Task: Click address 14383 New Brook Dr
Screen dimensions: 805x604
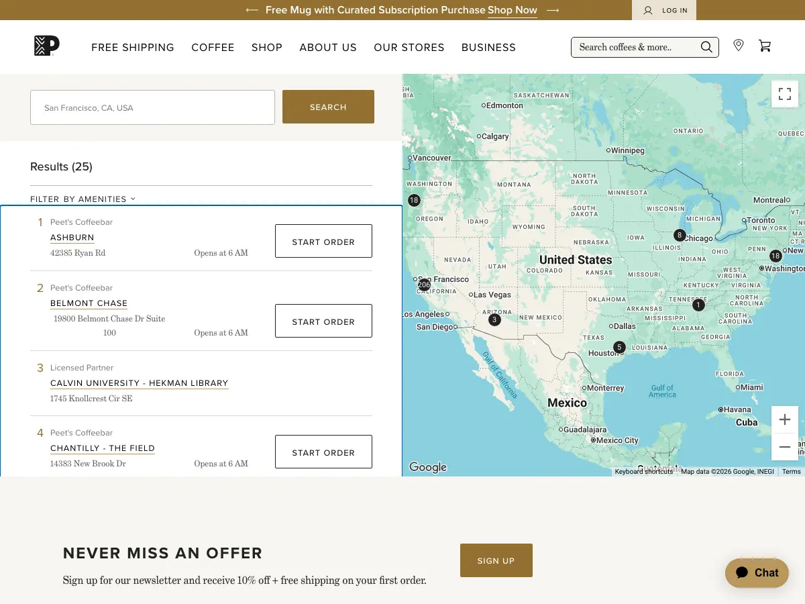Action: coord(88,464)
